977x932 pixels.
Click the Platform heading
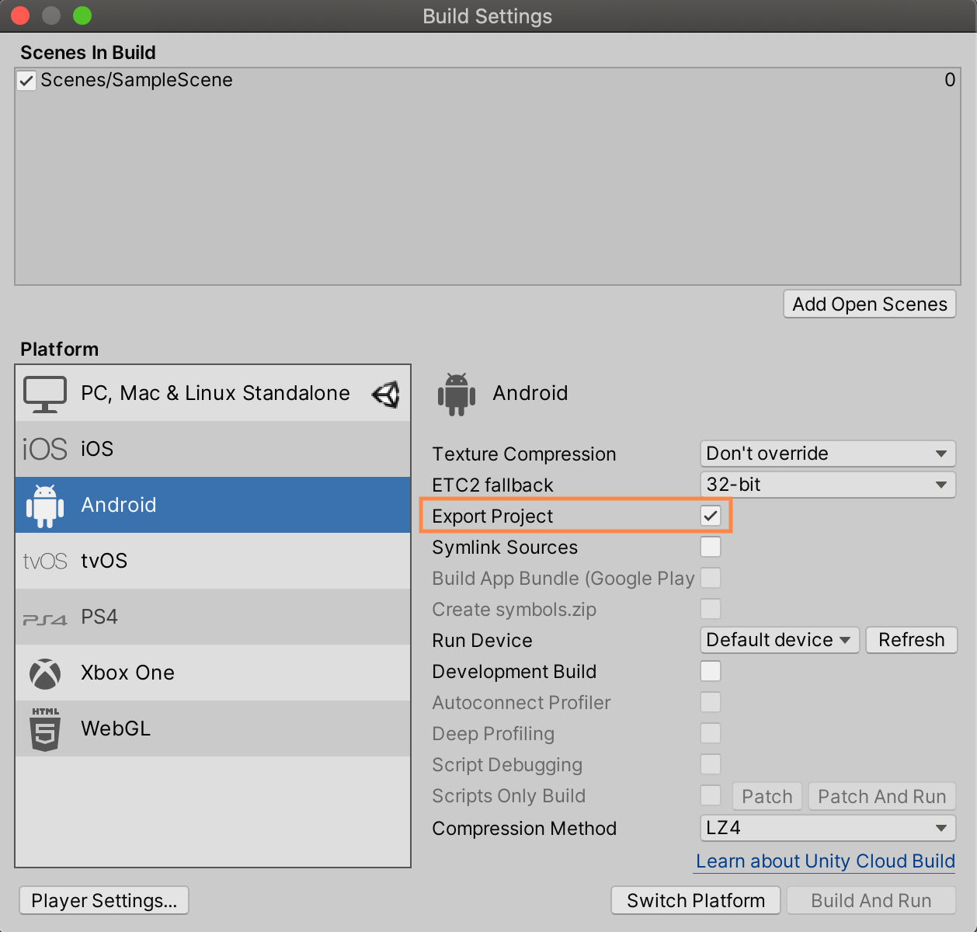click(59, 349)
